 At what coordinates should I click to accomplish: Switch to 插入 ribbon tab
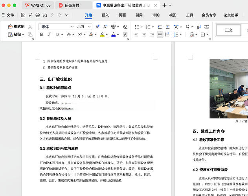(x=105, y=15)
